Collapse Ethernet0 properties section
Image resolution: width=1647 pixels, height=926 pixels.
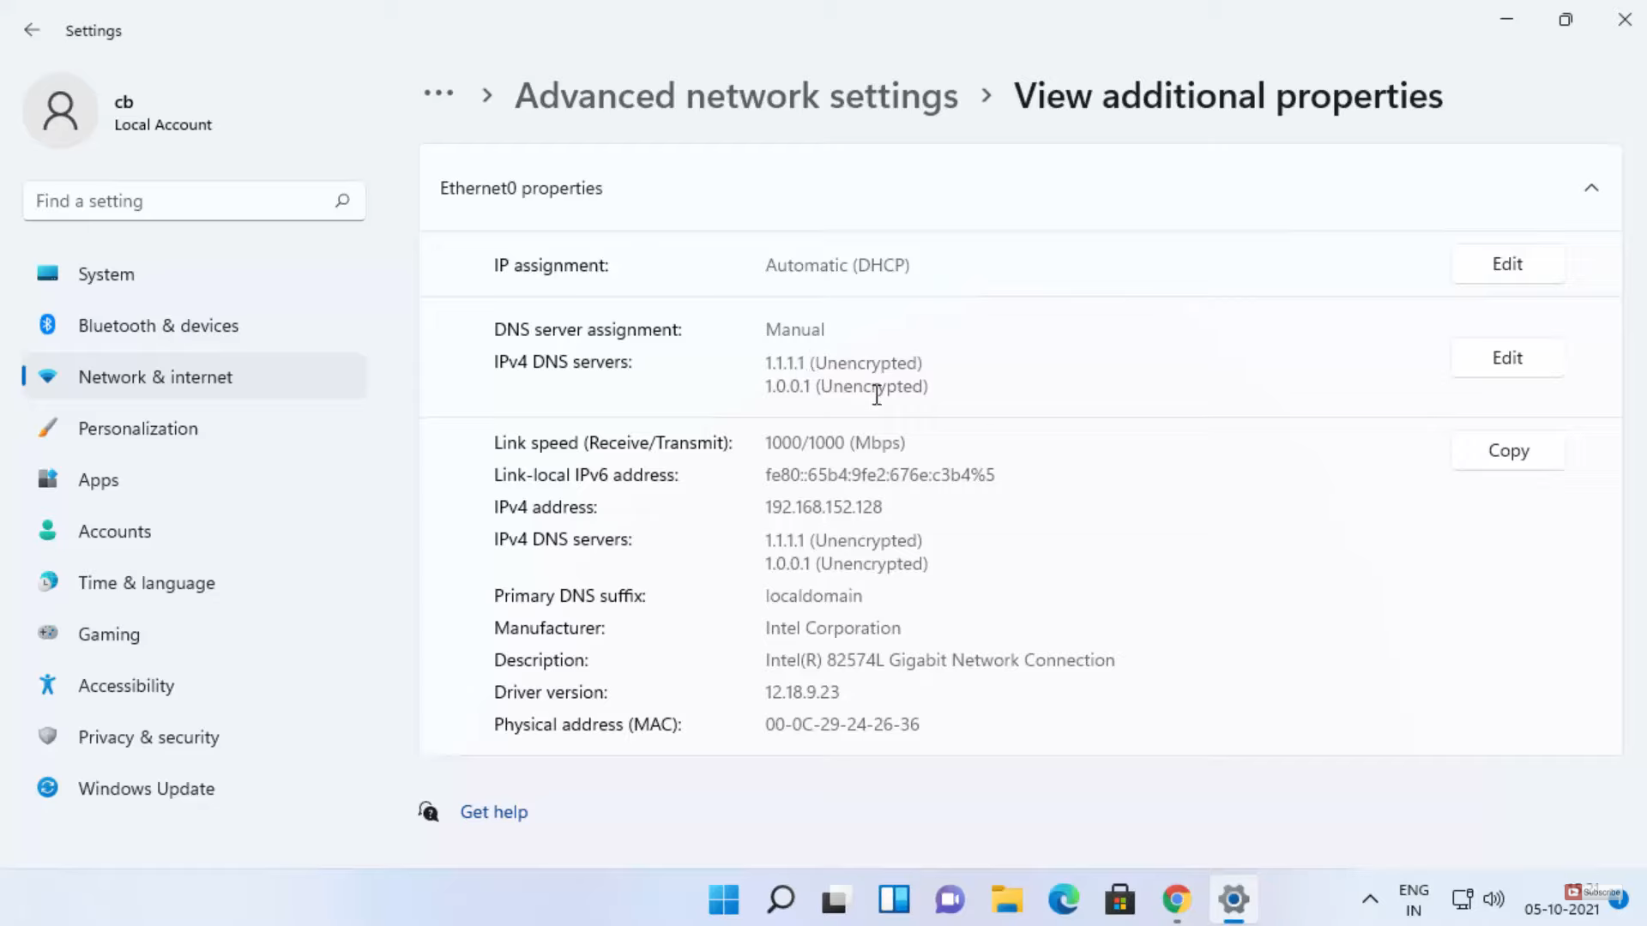[x=1591, y=188]
